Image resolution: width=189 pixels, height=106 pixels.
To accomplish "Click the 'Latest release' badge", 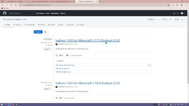I will (48, 39).
